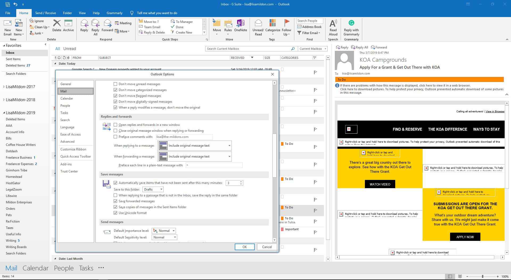Image resolution: width=511 pixels, height=280 pixels.
Task: Check the Preface comments with box
Action: 116,137
